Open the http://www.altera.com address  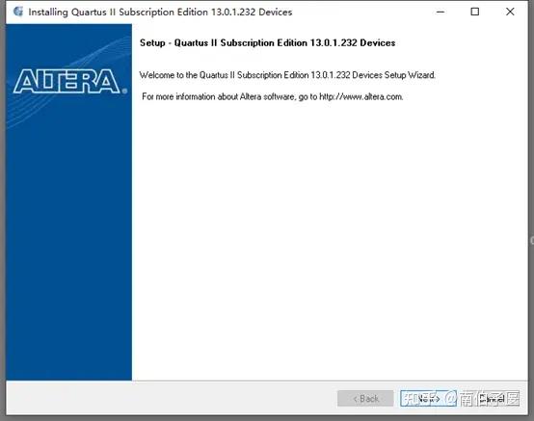coord(361,96)
